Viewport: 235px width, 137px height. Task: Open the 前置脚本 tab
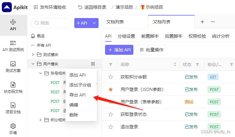tap(150, 36)
